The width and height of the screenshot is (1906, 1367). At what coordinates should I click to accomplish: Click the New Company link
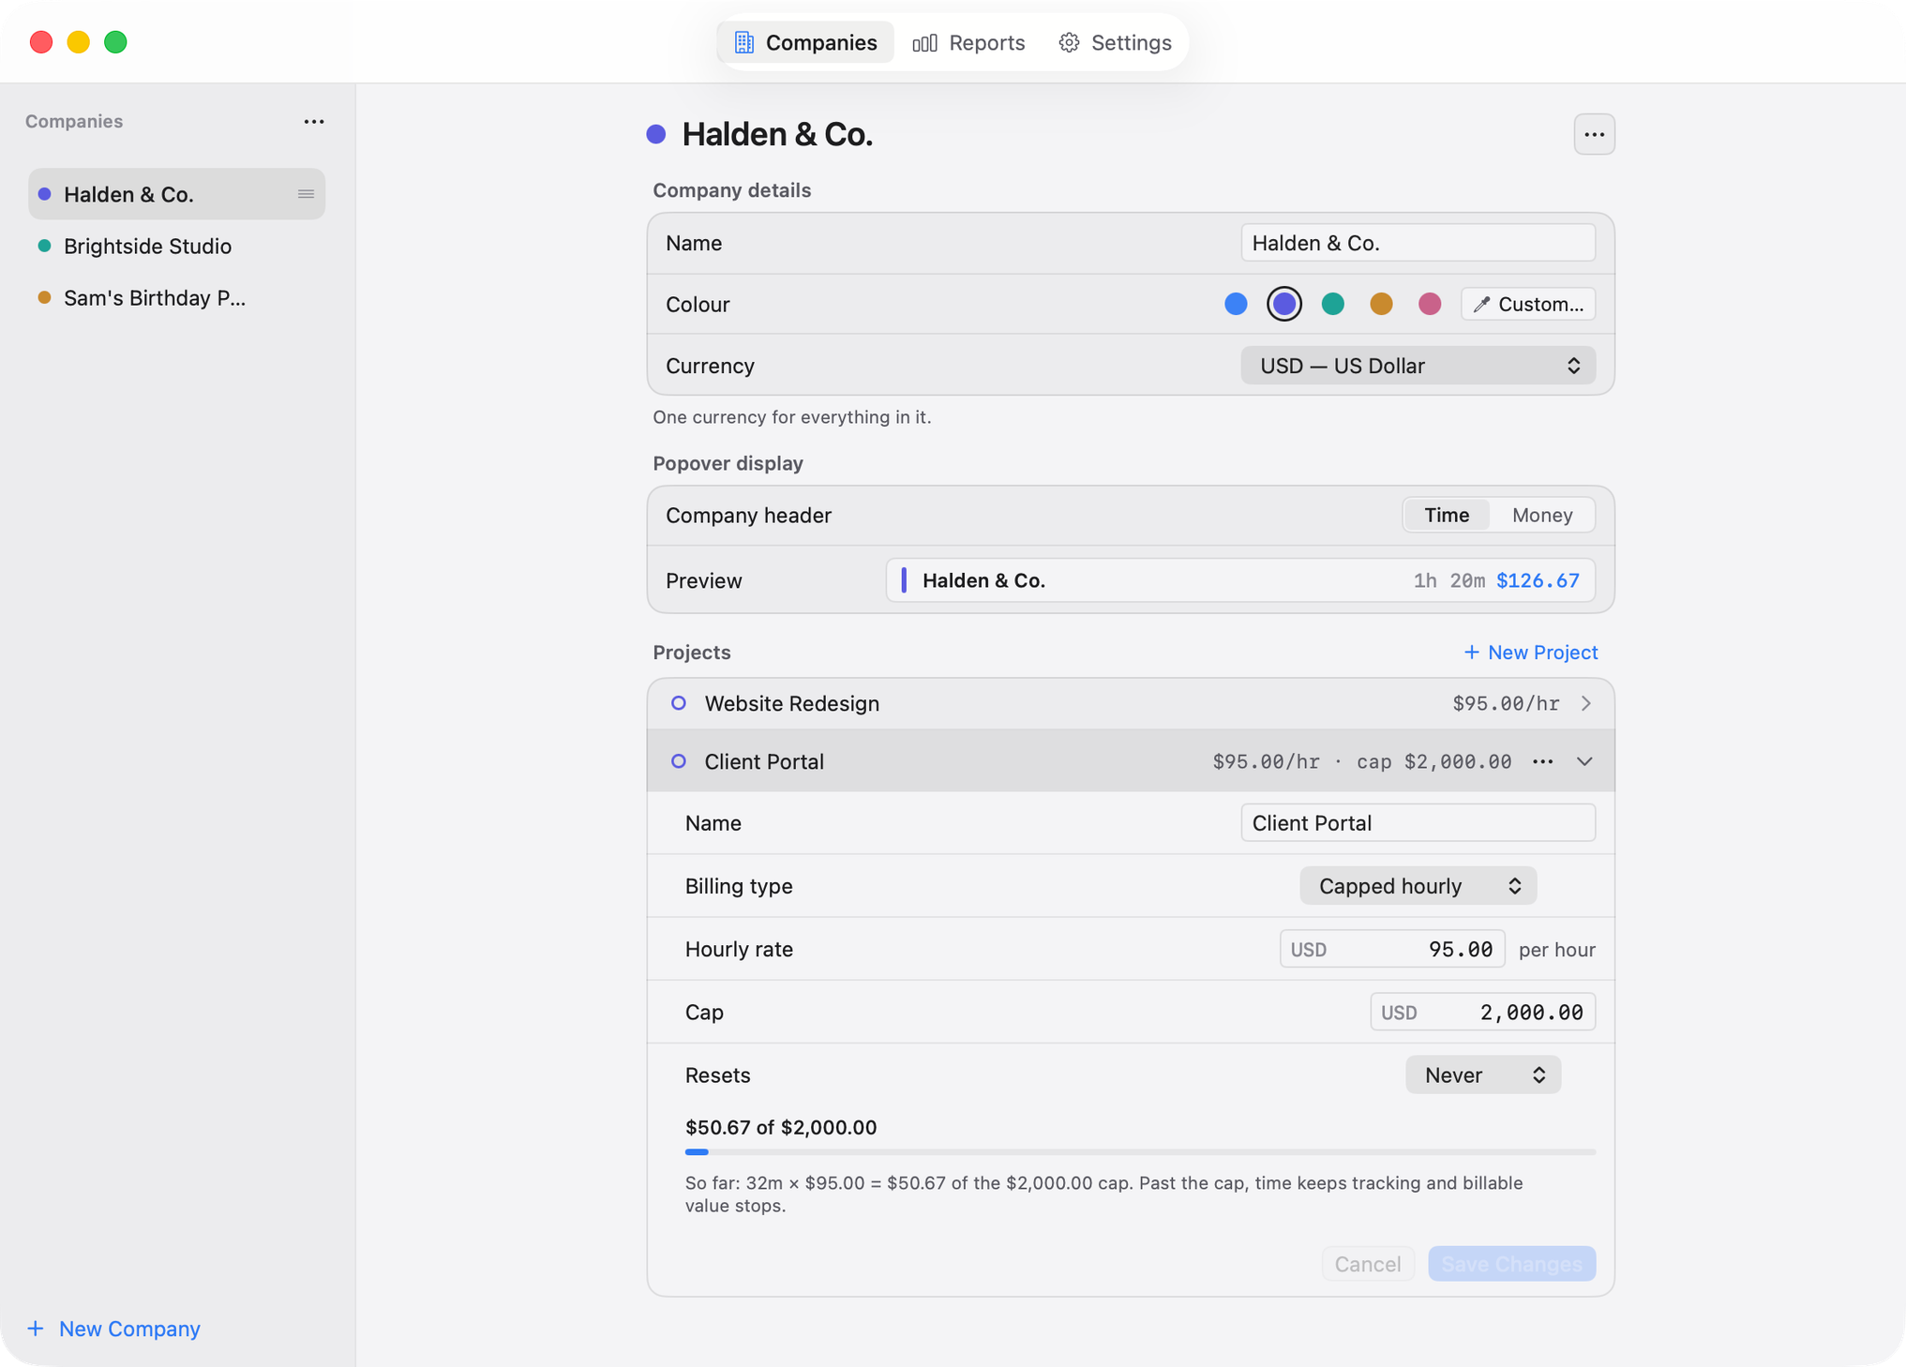(x=114, y=1329)
